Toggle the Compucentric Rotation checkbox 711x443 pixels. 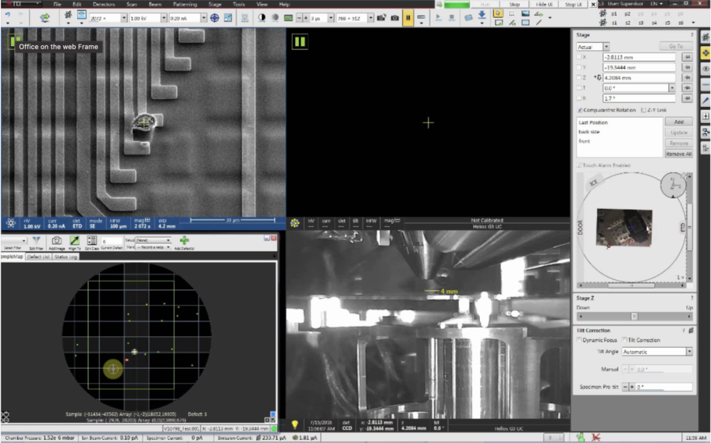click(x=579, y=110)
